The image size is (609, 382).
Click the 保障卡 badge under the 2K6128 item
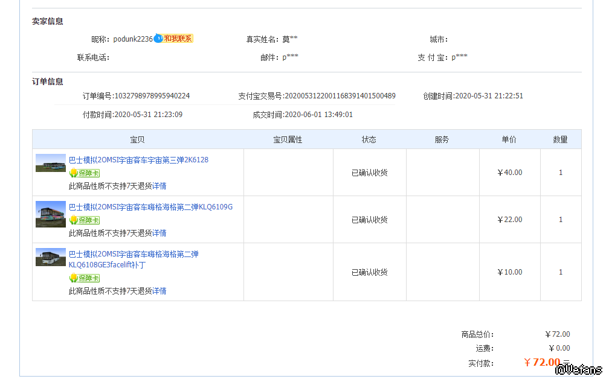85,173
